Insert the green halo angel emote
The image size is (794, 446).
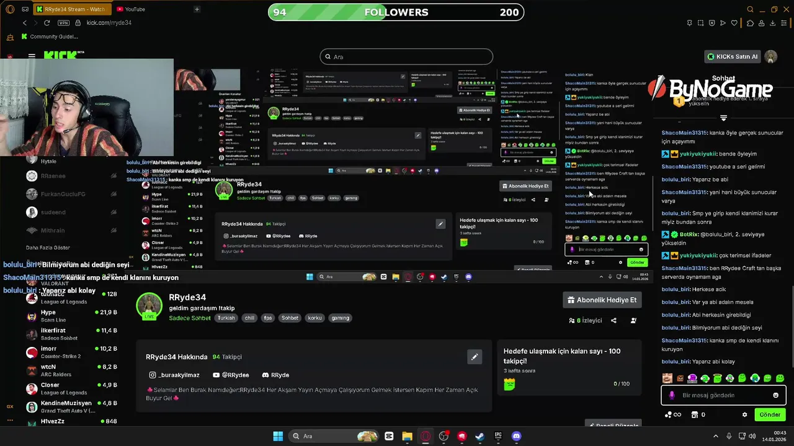[717, 378]
